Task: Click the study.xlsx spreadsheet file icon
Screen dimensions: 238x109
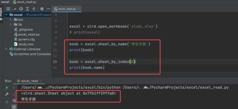Action: point(15,44)
